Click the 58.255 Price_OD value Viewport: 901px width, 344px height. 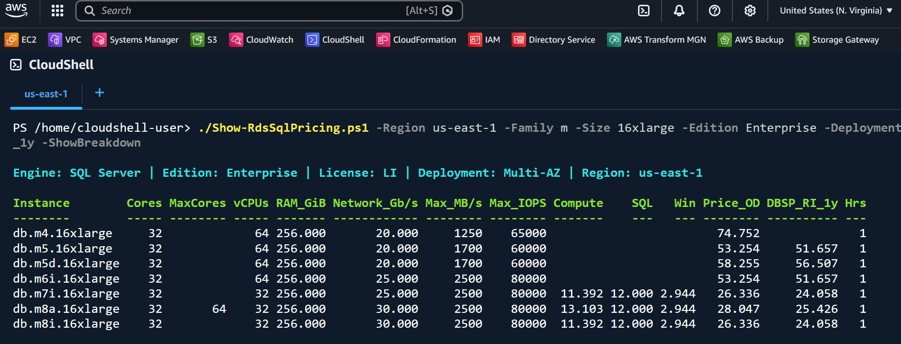click(x=739, y=264)
